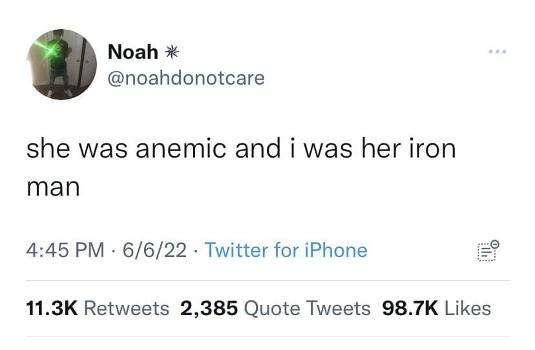Click the tweet text starting "she was anemic"
Screen dimensions: 535x350
(240, 149)
